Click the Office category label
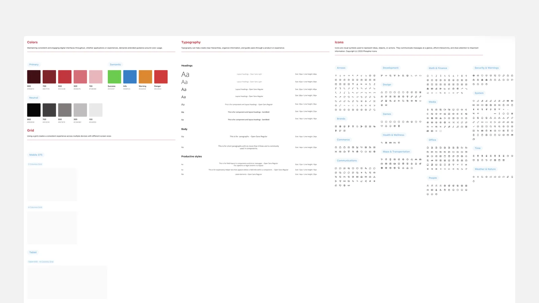Screen dimensions: 539x303 [x=433, y=140]
